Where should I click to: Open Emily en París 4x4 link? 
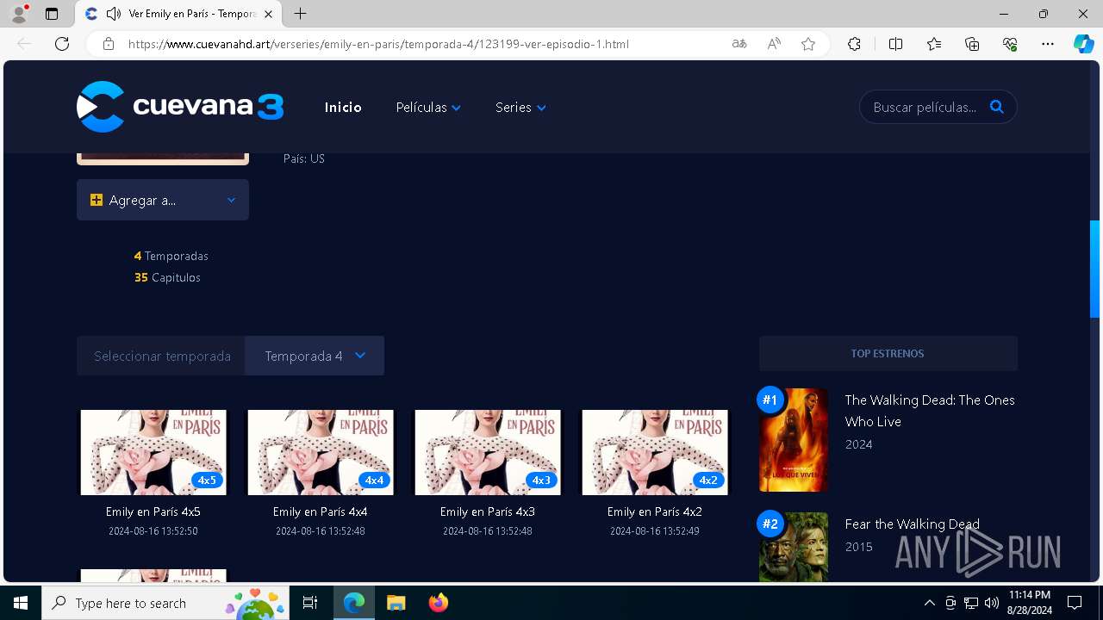pos(321,512)
